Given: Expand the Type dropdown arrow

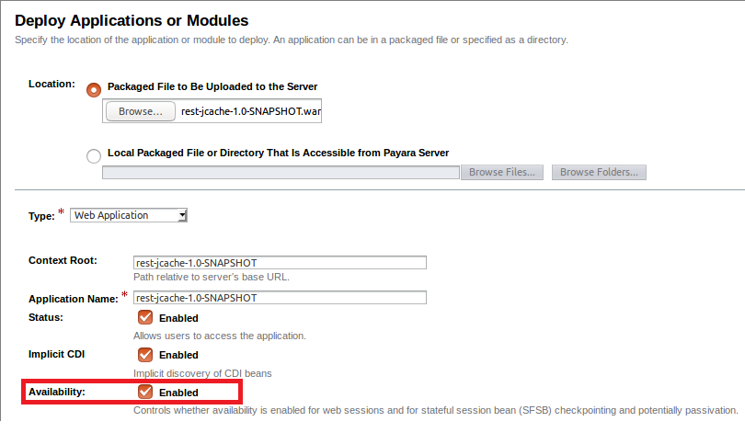Looking at the screenshot, I should (x=182, y=215).
